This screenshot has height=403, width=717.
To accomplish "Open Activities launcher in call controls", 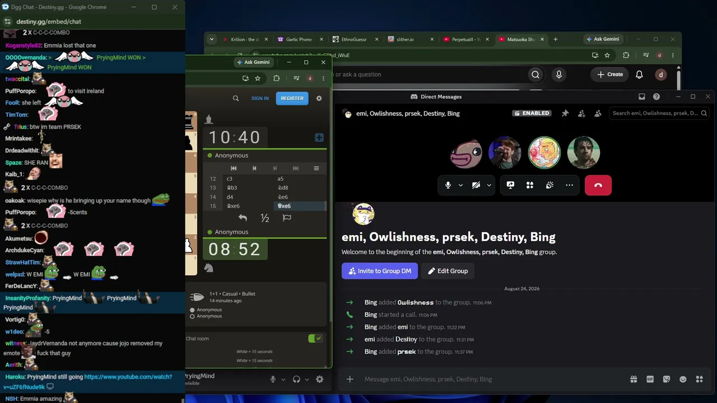I will (x=530, y=185).
